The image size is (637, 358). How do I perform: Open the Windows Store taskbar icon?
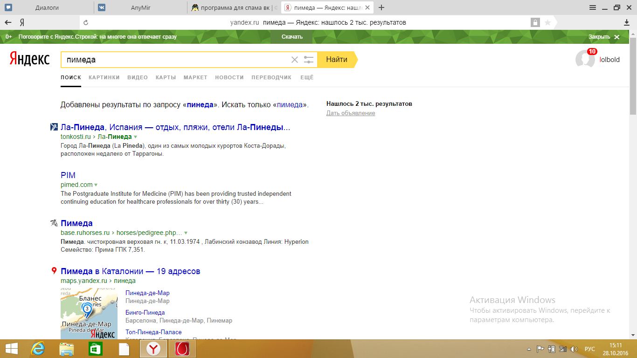[95, 349]
